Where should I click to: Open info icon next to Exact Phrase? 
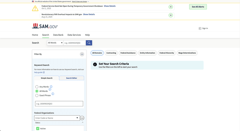point(53,94)
